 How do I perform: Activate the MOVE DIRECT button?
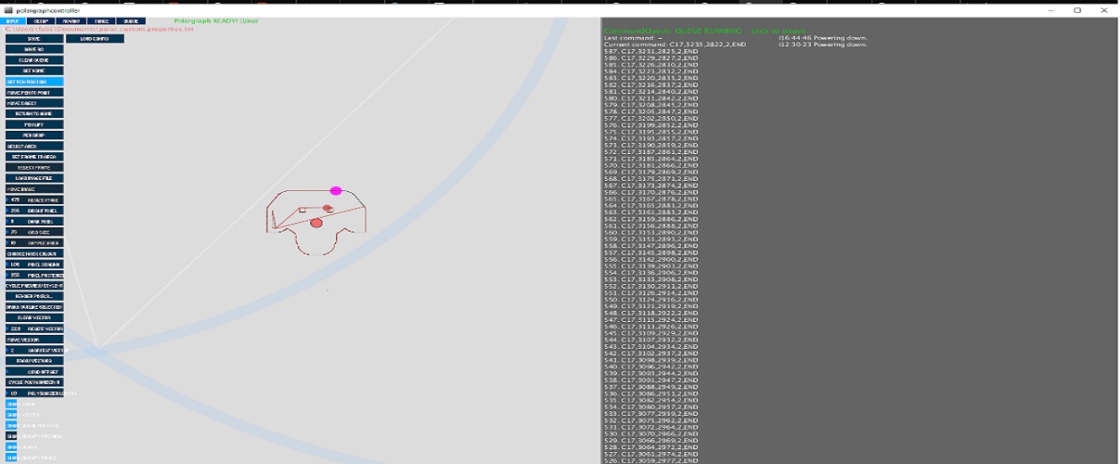click(x=34, y=103)
